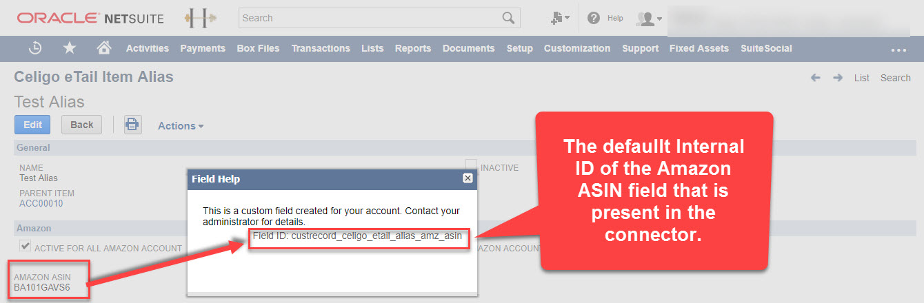The height and width of the screenshot is (303, 924).
Task: Open the Payments menu
Action: (203, 48)
